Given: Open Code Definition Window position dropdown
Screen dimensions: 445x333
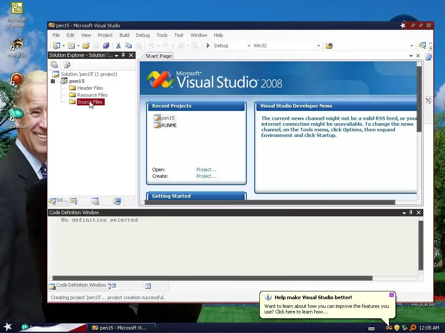Looking at the screenshot, I should point(404,212).
